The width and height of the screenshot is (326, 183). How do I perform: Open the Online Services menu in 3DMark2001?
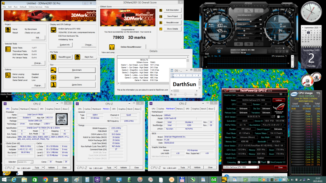tap(35, 7)
